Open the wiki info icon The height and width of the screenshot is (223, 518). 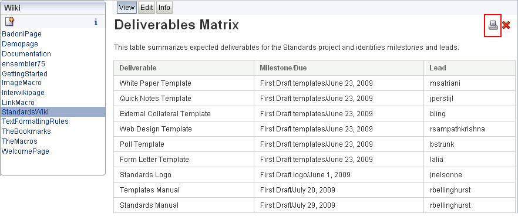pos(96,22)
